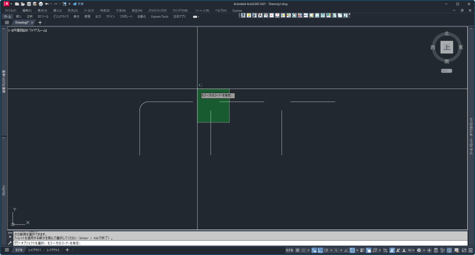Open the Undo history dropdown arrow
Viewport: 475px width, 255px height.
[51, 4]
